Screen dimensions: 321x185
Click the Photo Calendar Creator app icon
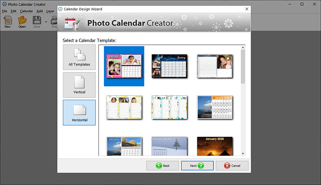tap(5, 4)
